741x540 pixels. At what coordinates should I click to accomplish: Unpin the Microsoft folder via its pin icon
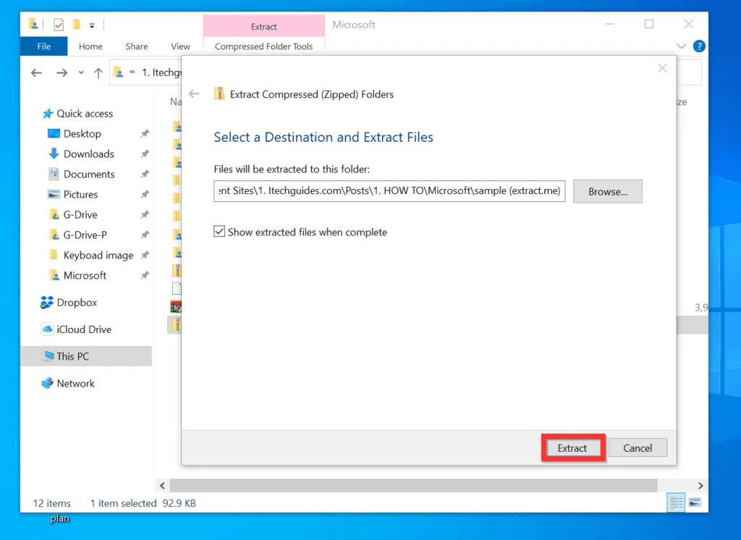(x=144, y=275)
